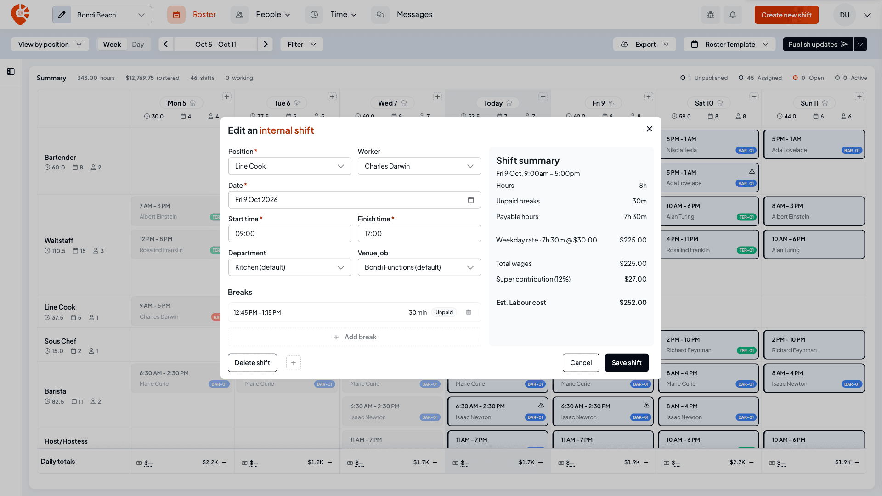882x496 pixels.
Task: Open the Worker dropdown showing Charles Darwin
Action: point(419,166)
